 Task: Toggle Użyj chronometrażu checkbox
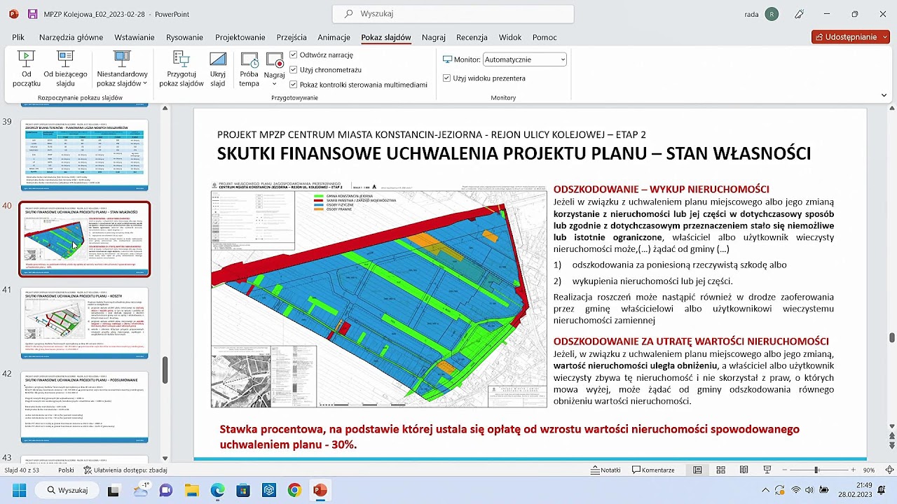[294, 69]
